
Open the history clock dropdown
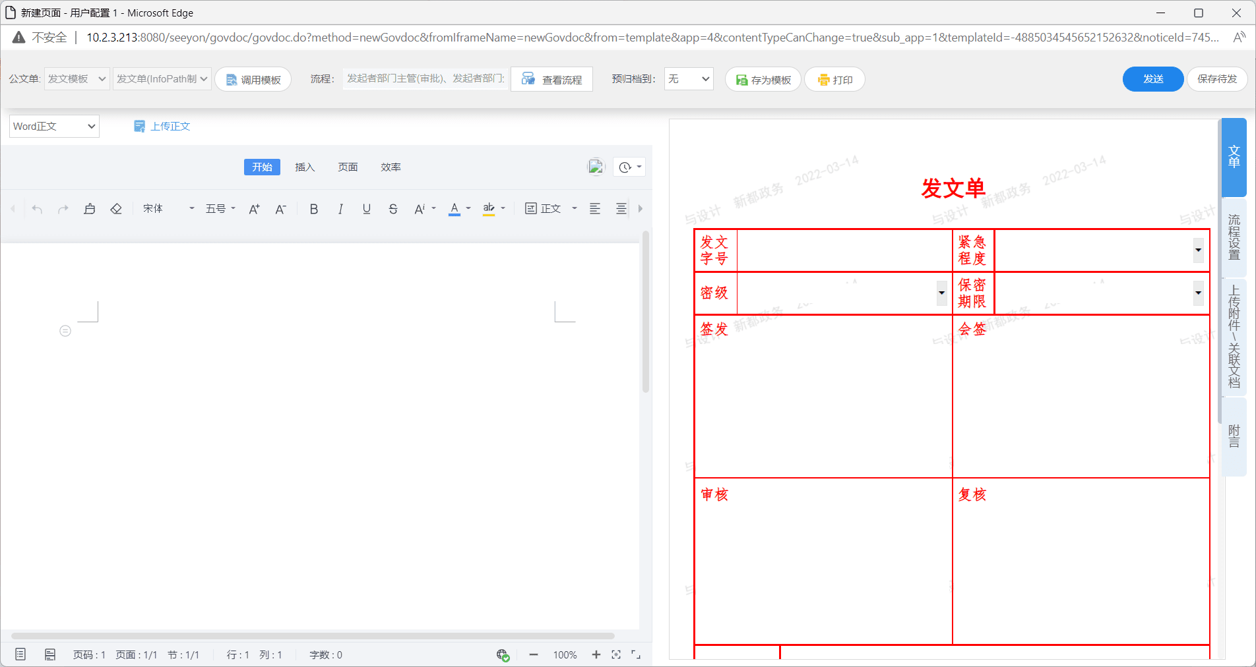tap(629, 167)
